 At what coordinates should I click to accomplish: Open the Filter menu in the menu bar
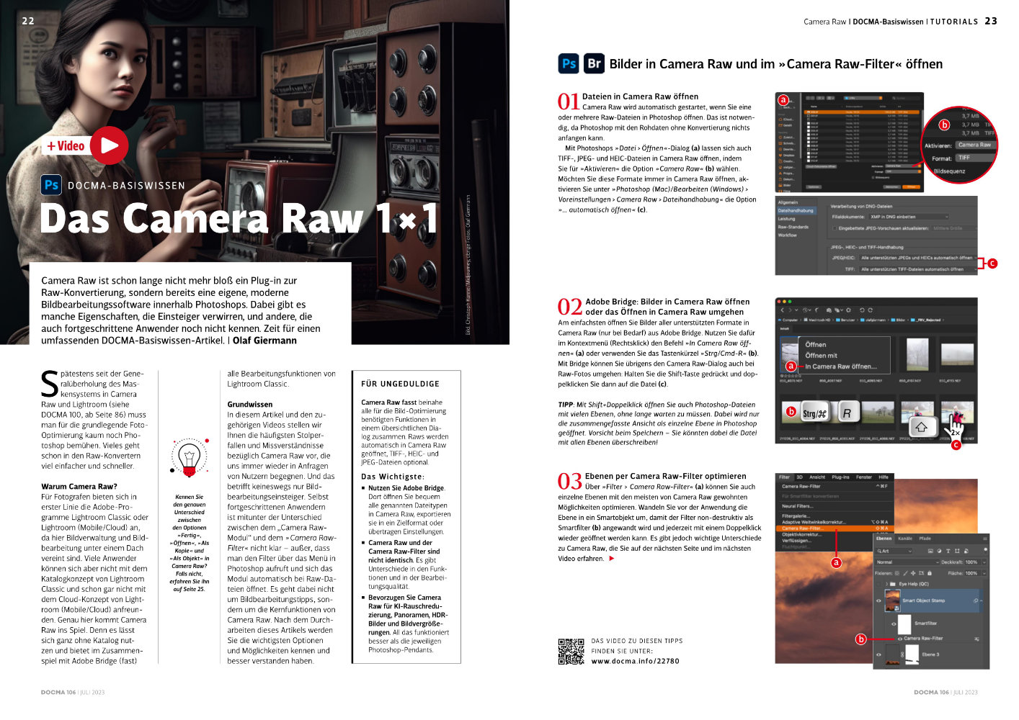tap(785, 477)
